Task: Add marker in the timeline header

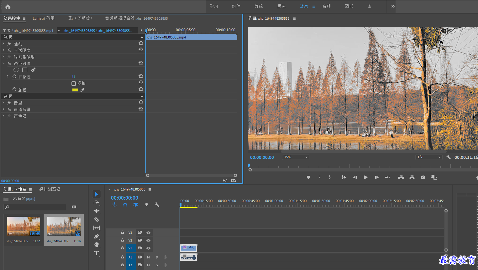Action: [x=146, y=205]
